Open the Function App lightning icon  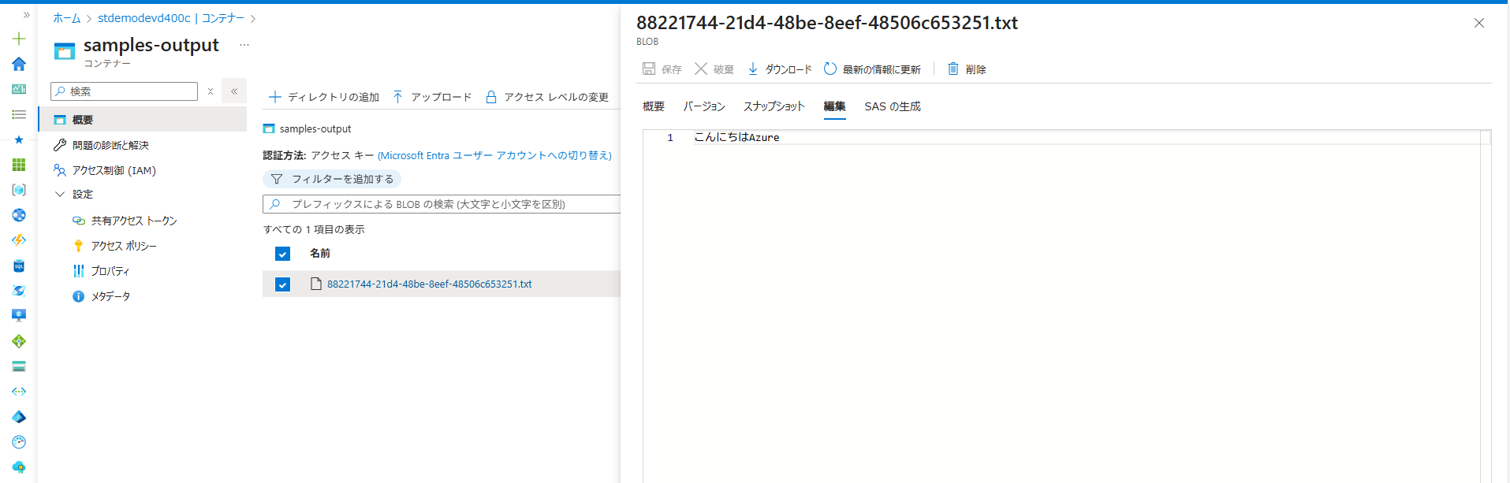coord(19,240)
